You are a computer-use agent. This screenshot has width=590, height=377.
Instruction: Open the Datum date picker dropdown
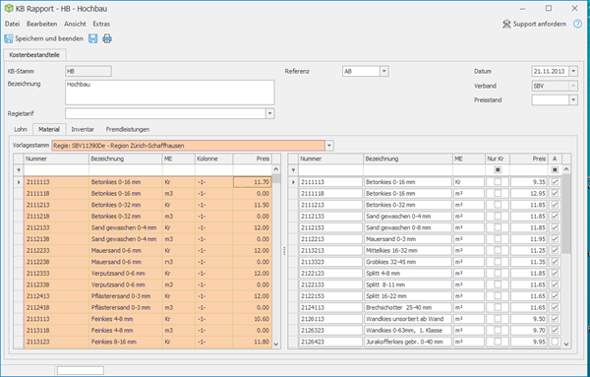[573, 71]
